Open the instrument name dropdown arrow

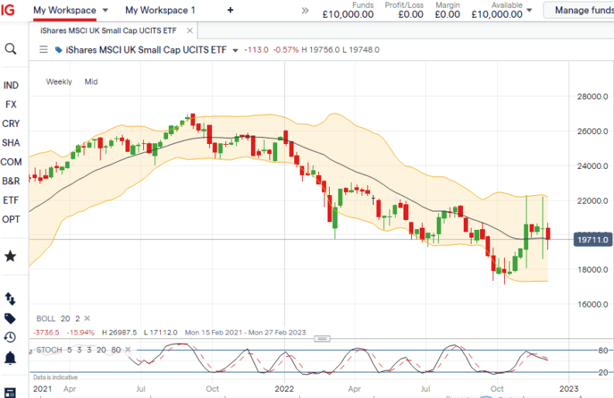(235, 50)
